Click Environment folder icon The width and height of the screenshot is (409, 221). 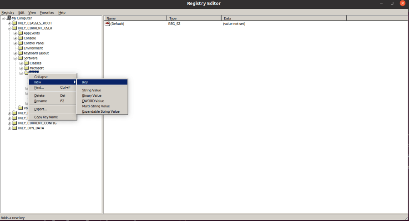(x=20, y=48)
